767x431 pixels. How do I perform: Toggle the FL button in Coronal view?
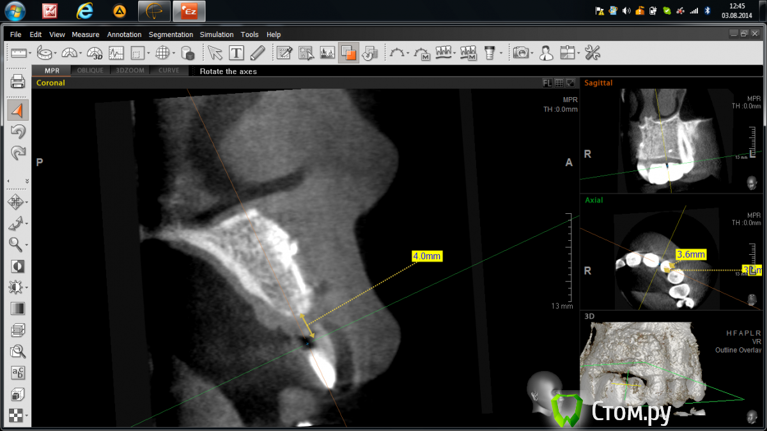547,83
